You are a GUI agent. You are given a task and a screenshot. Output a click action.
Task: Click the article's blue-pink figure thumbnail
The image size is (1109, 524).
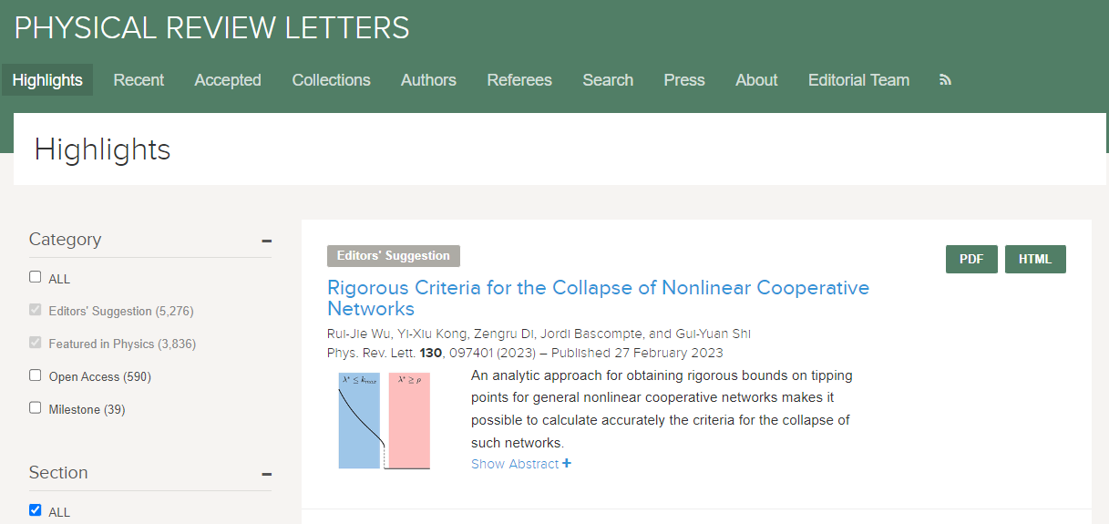(384, 420)
